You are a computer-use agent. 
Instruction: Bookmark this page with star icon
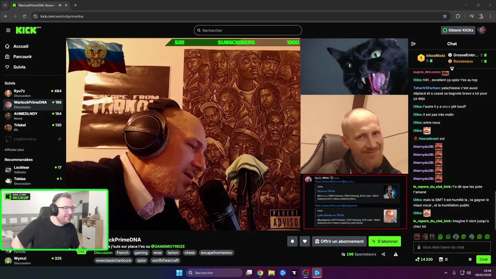point(445,16)
